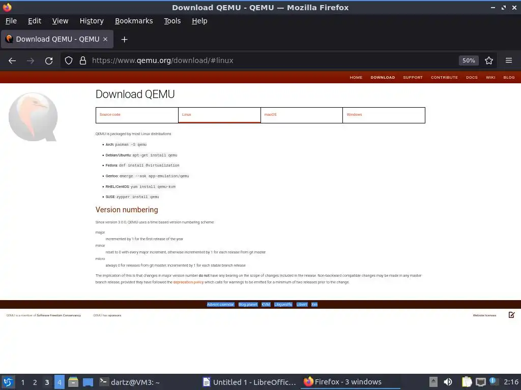
Task: Click the 2:16 taskbar clock
Action: point(511,382)
